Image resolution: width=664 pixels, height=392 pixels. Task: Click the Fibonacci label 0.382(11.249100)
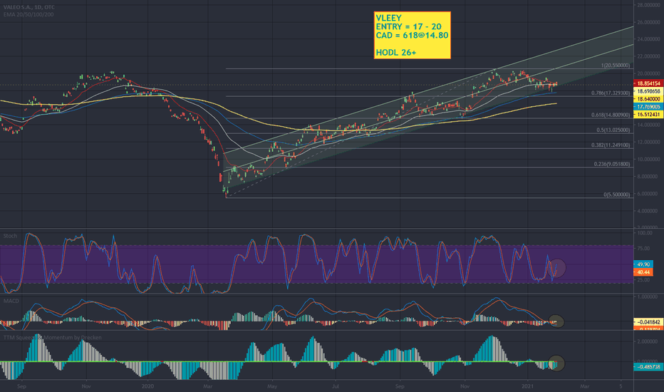point(611,145)
